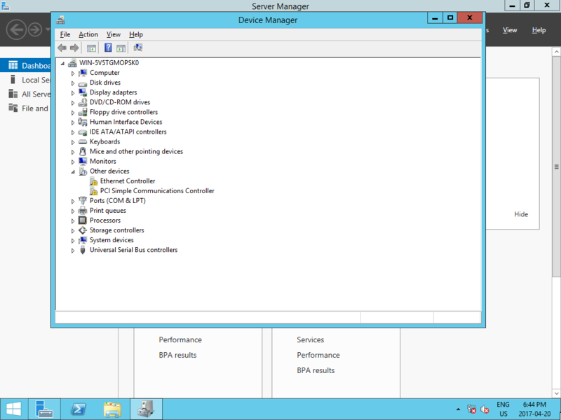This screenshot has height=420, width=561.
Task: Select PCI Simple Communications Controller device
Action: (x=156, y=190)
